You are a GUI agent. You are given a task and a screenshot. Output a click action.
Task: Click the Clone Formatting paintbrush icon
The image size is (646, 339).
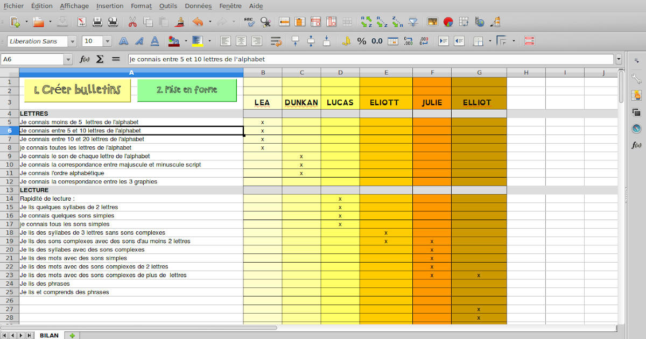(x=179, y=22)
